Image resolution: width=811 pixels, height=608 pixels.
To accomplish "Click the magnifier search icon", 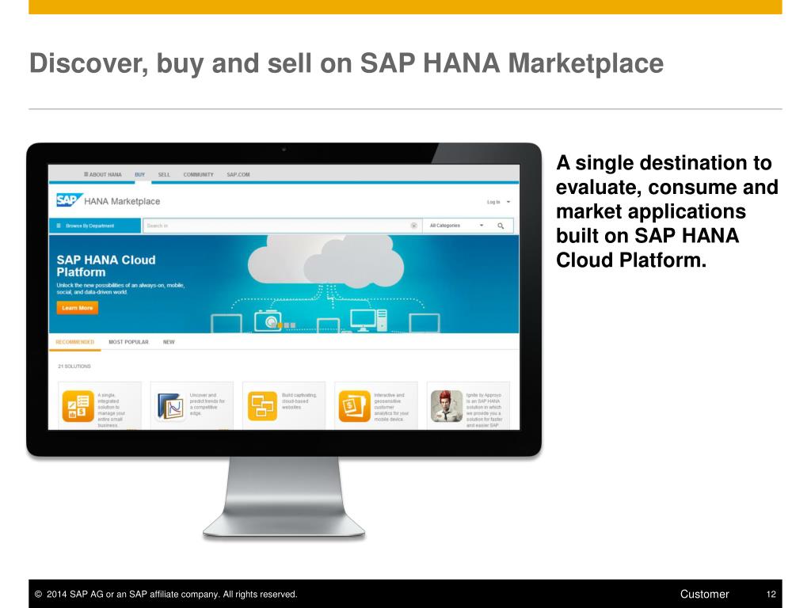I will pyautogui.click(x=501, y=226).
